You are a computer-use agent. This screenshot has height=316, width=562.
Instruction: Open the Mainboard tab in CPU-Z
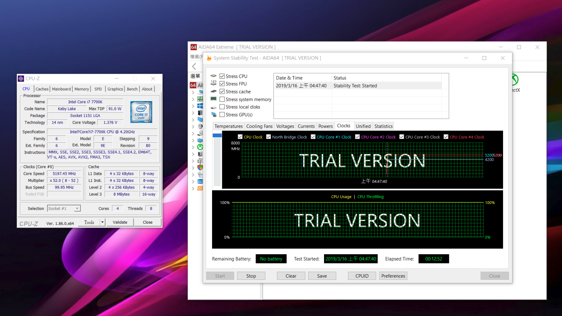61,89
